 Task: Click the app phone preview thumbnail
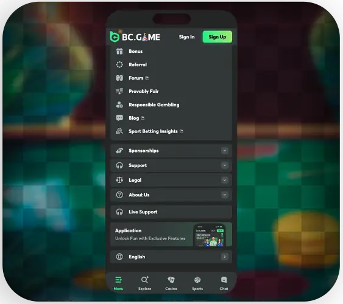coord(210,235)
